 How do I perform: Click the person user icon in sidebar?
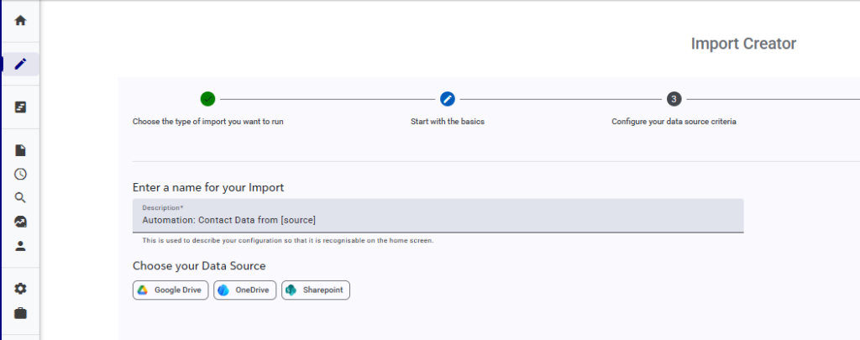(x=20, y=246)
